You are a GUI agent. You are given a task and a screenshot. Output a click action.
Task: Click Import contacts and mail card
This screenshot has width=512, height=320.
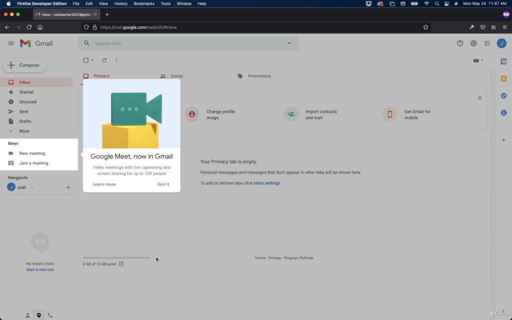coord(310,114)
